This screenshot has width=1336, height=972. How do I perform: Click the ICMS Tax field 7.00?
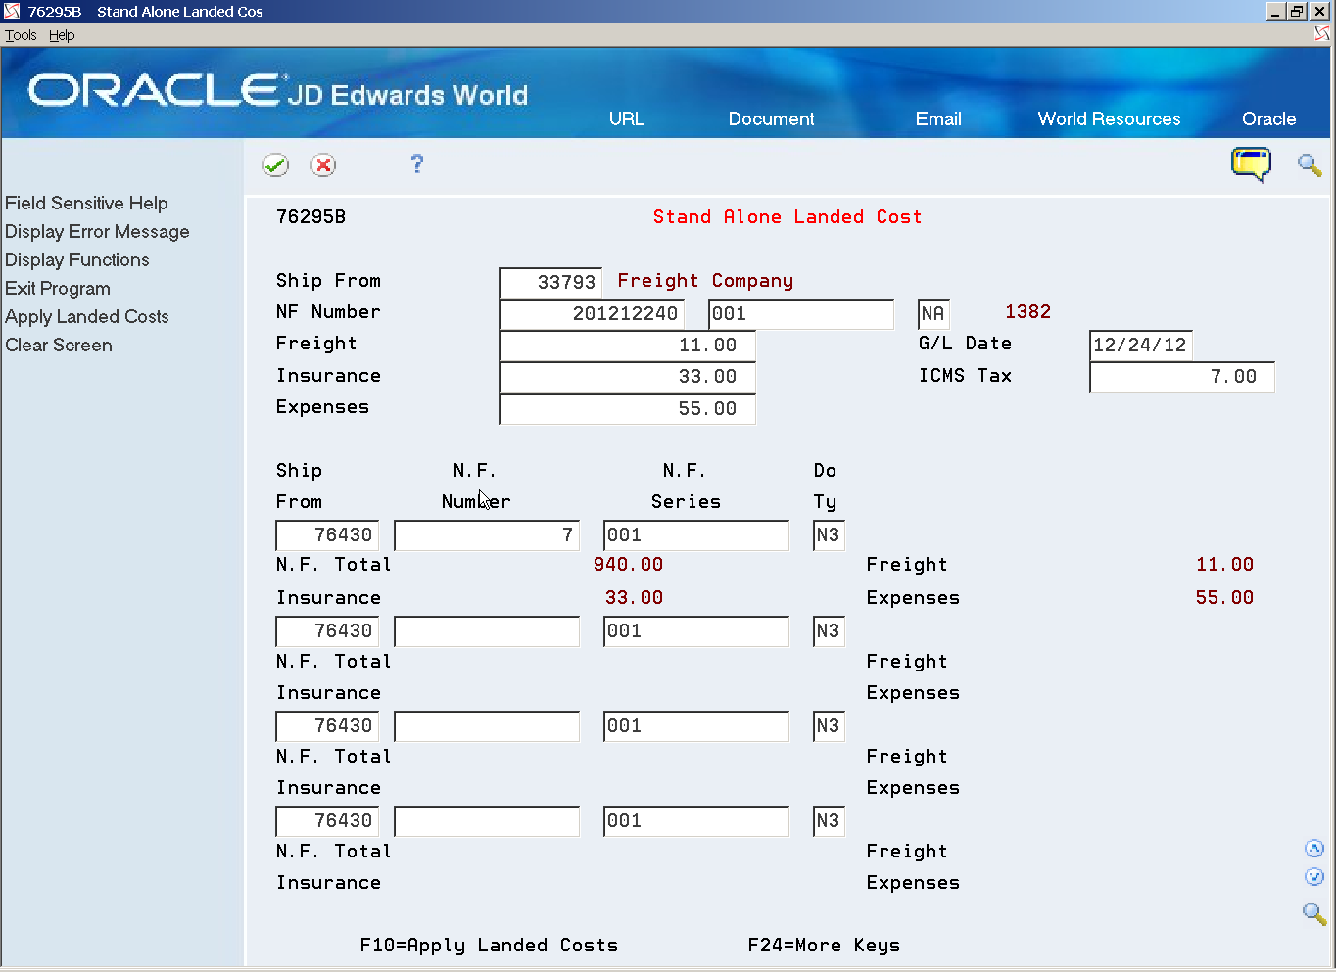click(x=1182, y=377)
